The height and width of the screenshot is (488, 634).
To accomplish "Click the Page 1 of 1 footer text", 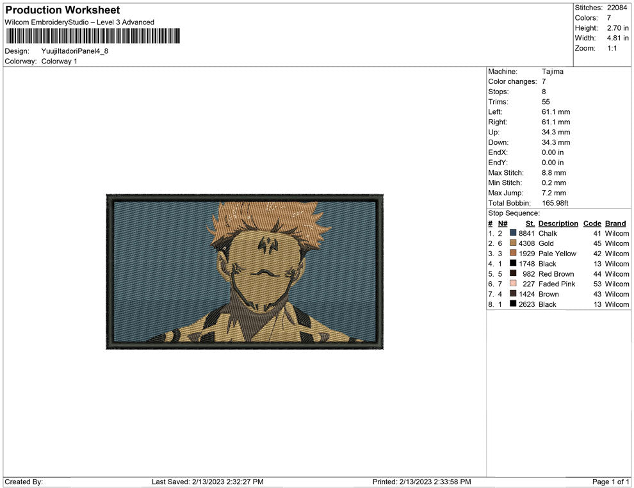I will (610, 482).
